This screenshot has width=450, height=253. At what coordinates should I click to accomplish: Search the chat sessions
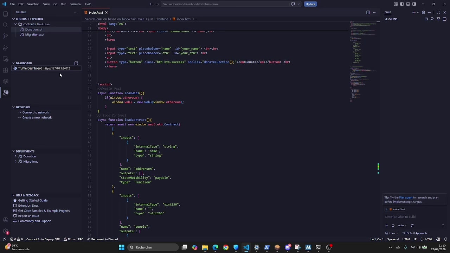(x=432, y=19)
